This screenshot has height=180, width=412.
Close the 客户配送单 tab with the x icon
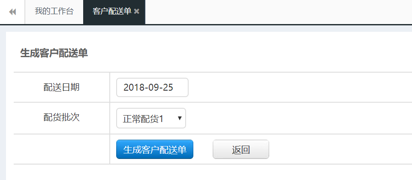[136, 11]
